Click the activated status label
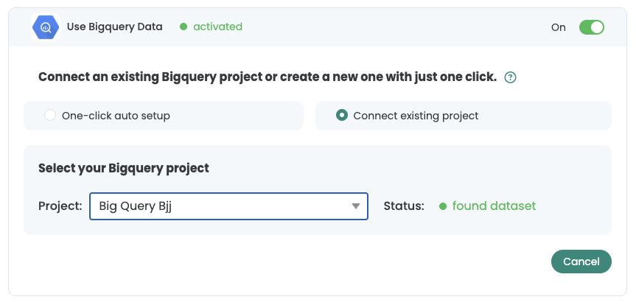The image size is (636, 305). 218,27
